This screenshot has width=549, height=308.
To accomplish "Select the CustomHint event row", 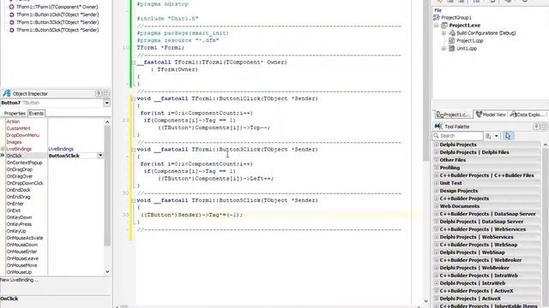I will (19, 128).
